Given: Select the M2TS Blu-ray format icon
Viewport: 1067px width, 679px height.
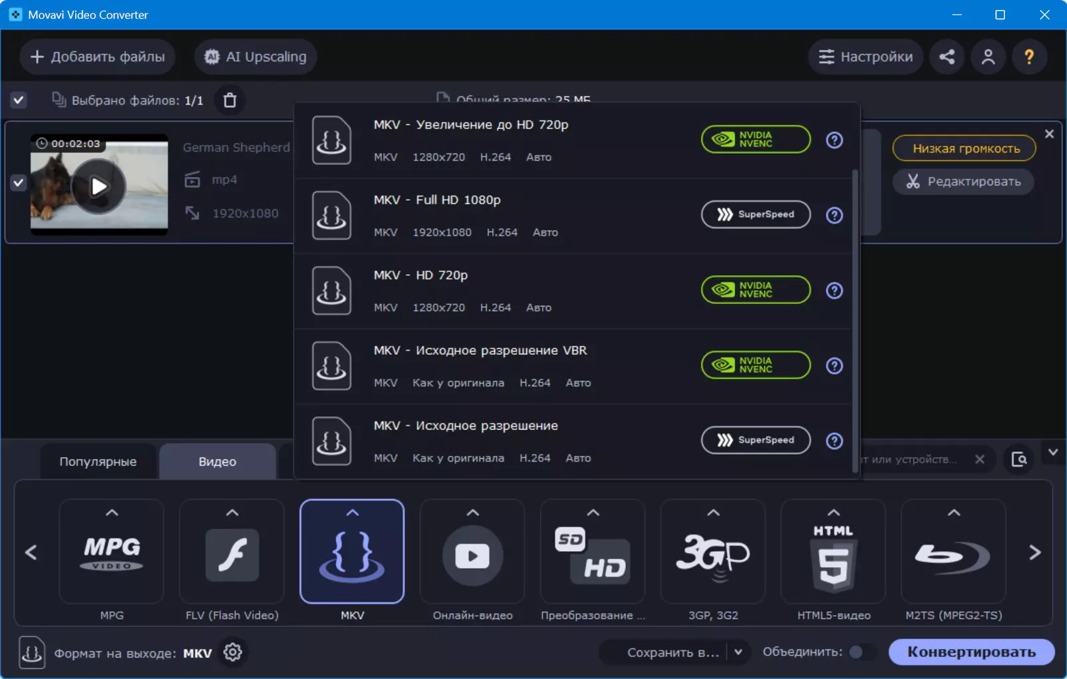Looking at the screenshot, I should coord(953,551).
